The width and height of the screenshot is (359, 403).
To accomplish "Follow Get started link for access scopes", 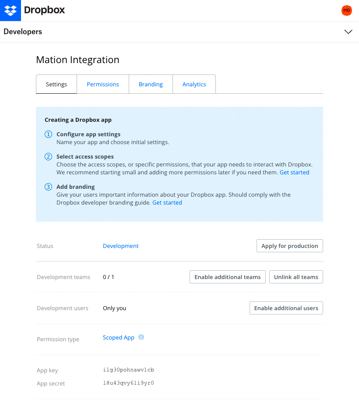I will click(294, 173).
